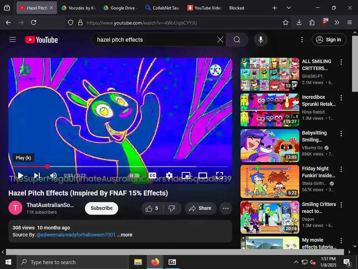The image size is (358, 269).
Task: Open options for Babysitting Smiling video
Action: pos(341,133)
